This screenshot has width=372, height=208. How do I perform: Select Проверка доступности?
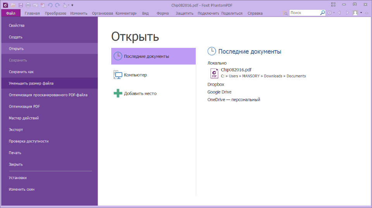49,141
